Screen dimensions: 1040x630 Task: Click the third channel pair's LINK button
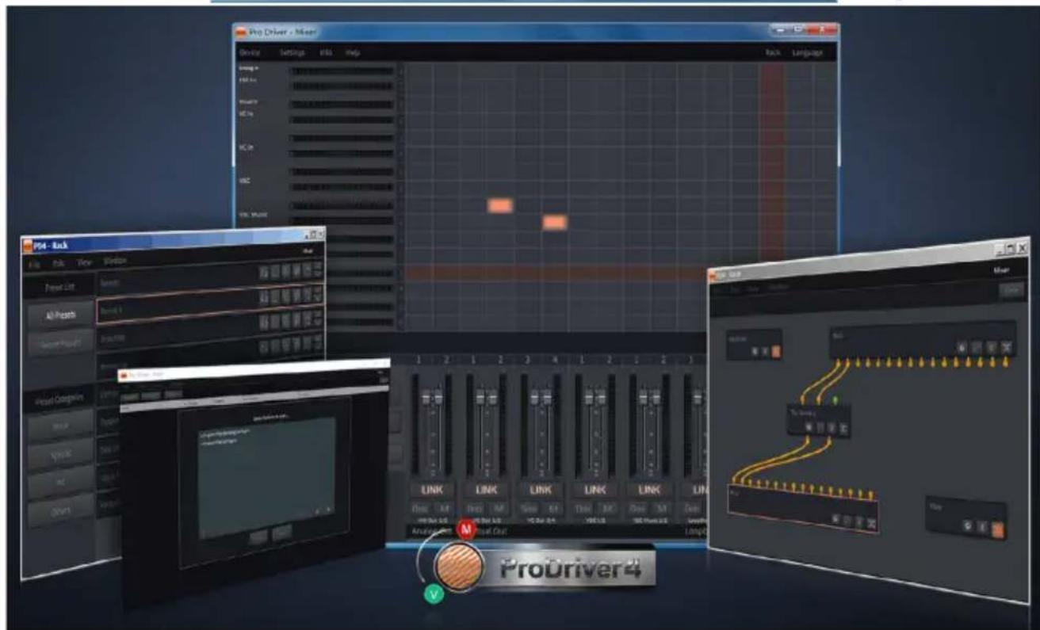540,491
